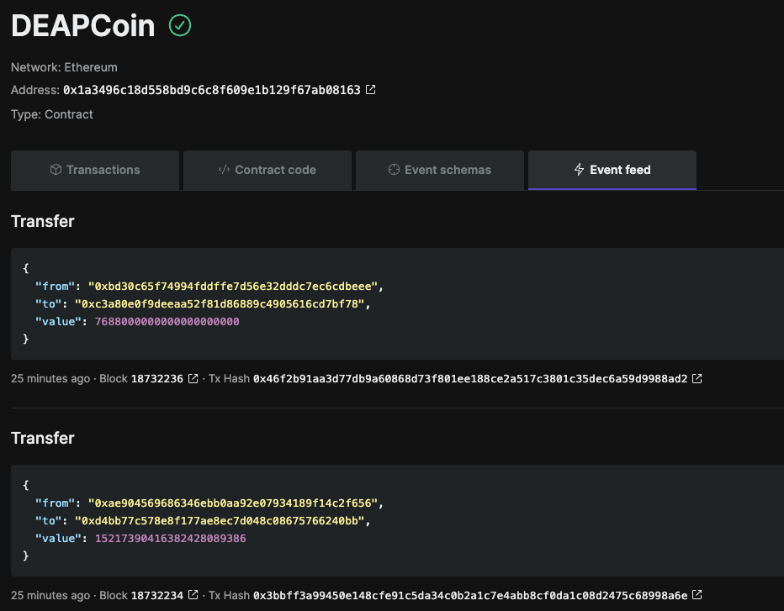Screen dimensions: 784x611
Task: Click value 1521739041638242808938​6
Action: tap(171, 538)
